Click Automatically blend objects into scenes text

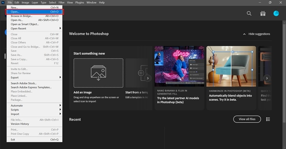pyautogui.click(x=230, y=98)
